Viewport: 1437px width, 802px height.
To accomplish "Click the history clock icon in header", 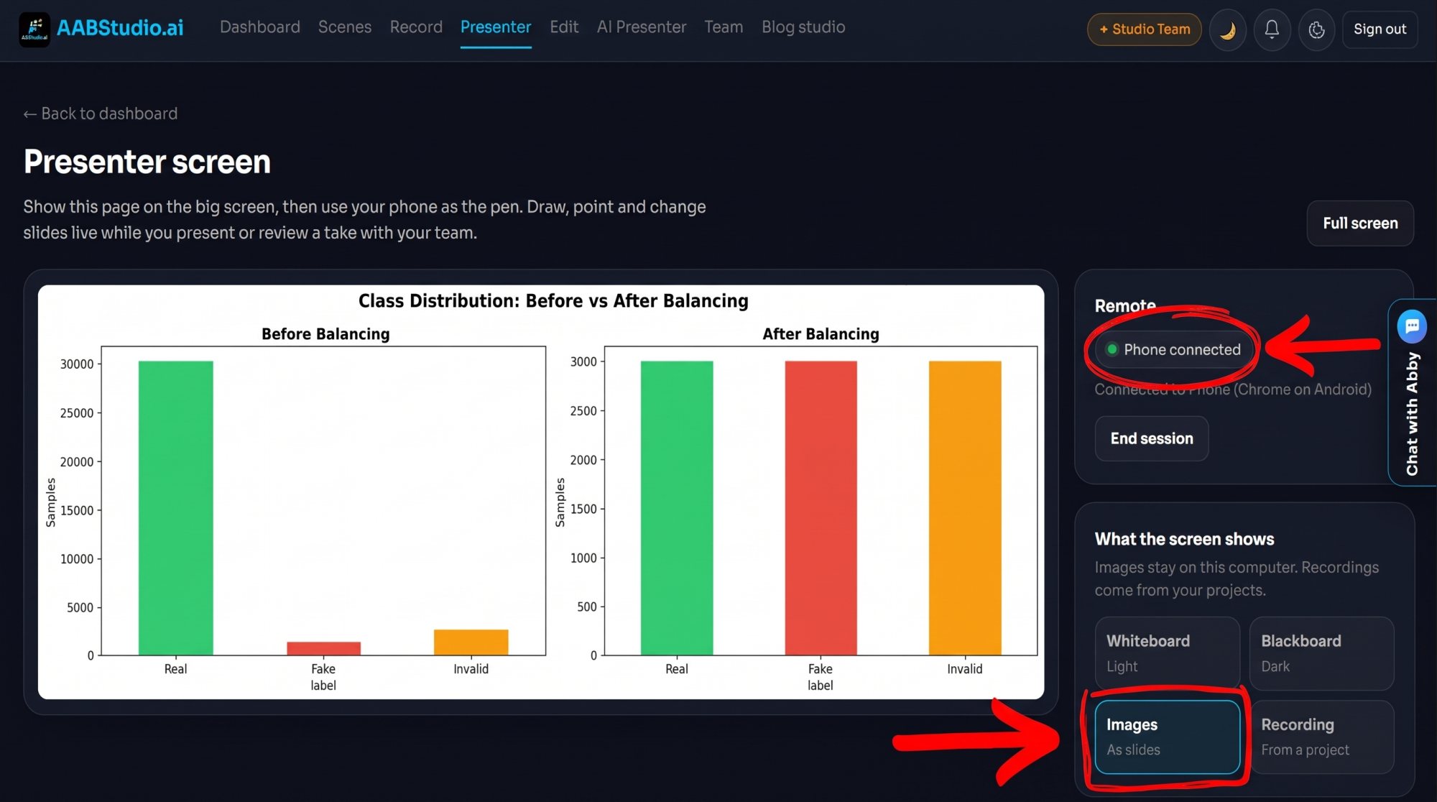I will click(x=1316, y=29).
